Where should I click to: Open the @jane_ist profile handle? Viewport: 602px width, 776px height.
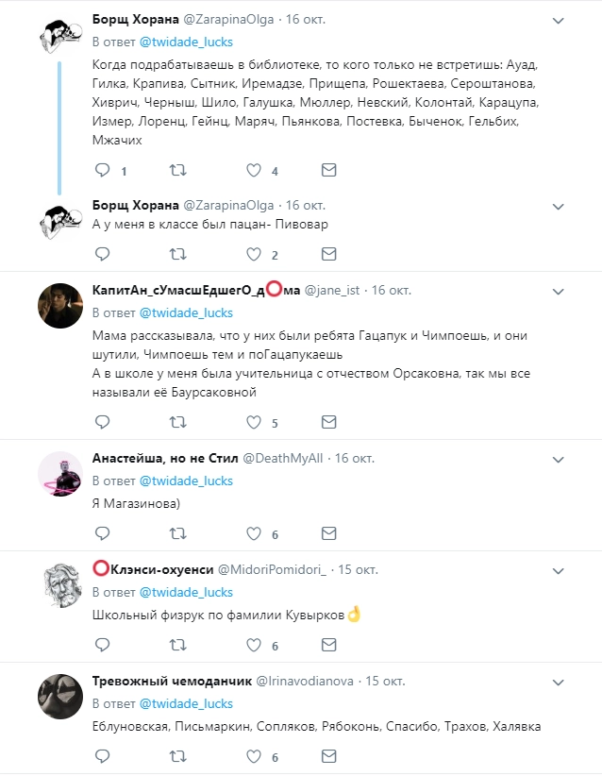pos(332,290)
